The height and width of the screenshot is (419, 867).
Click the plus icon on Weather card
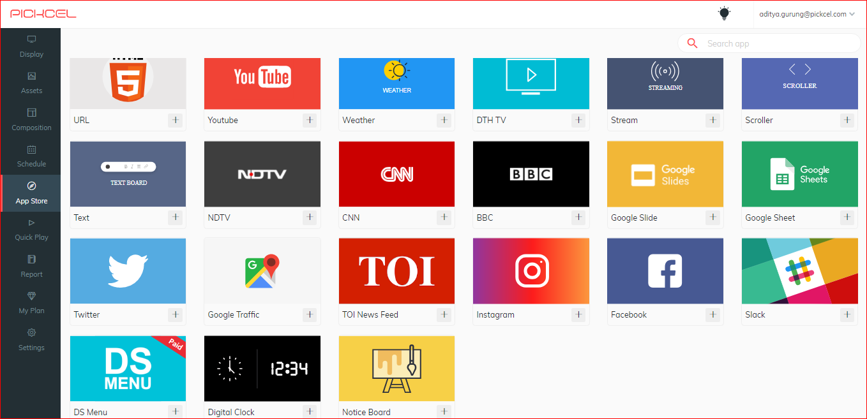[444, 120]
